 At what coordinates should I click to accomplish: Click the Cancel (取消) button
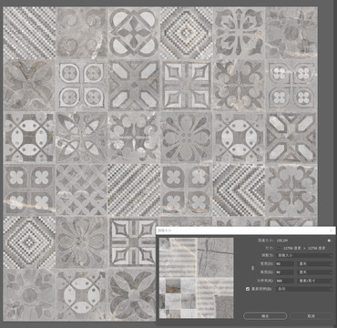tap(311, 316)
